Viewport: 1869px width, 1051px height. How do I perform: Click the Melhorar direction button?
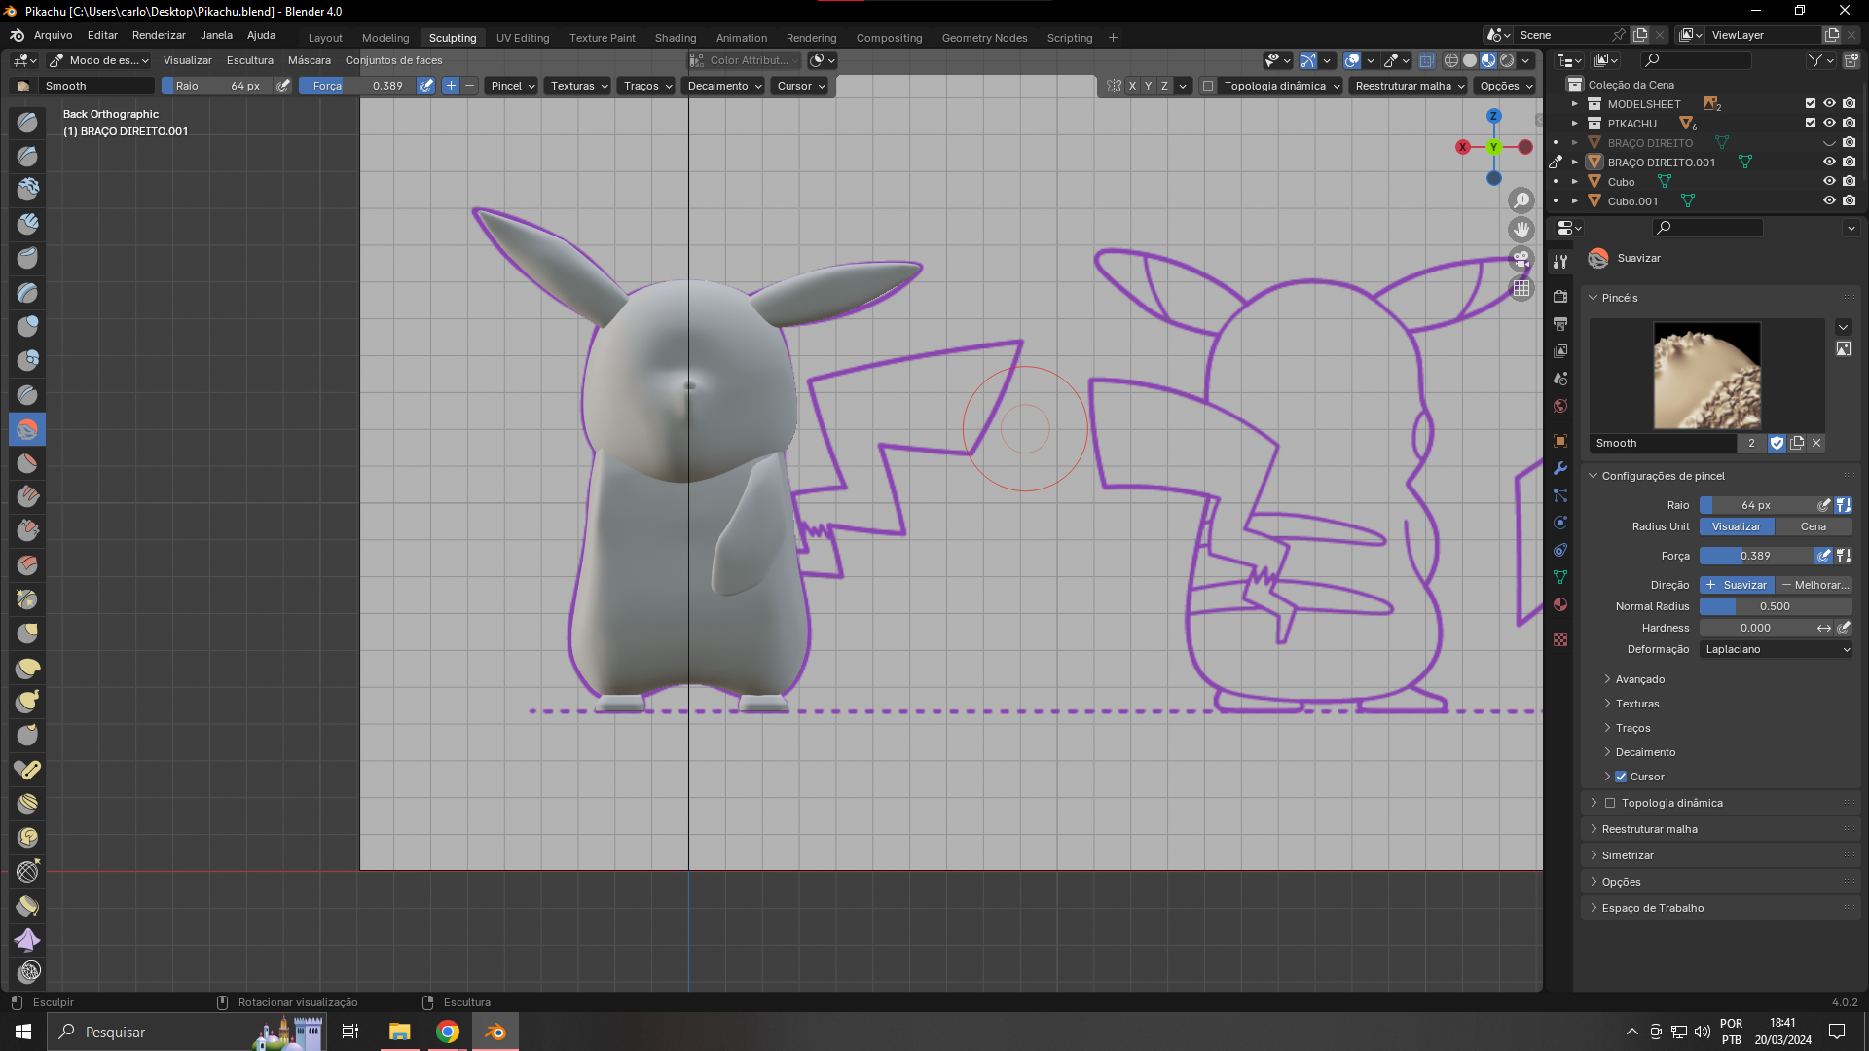[1814, 585]
